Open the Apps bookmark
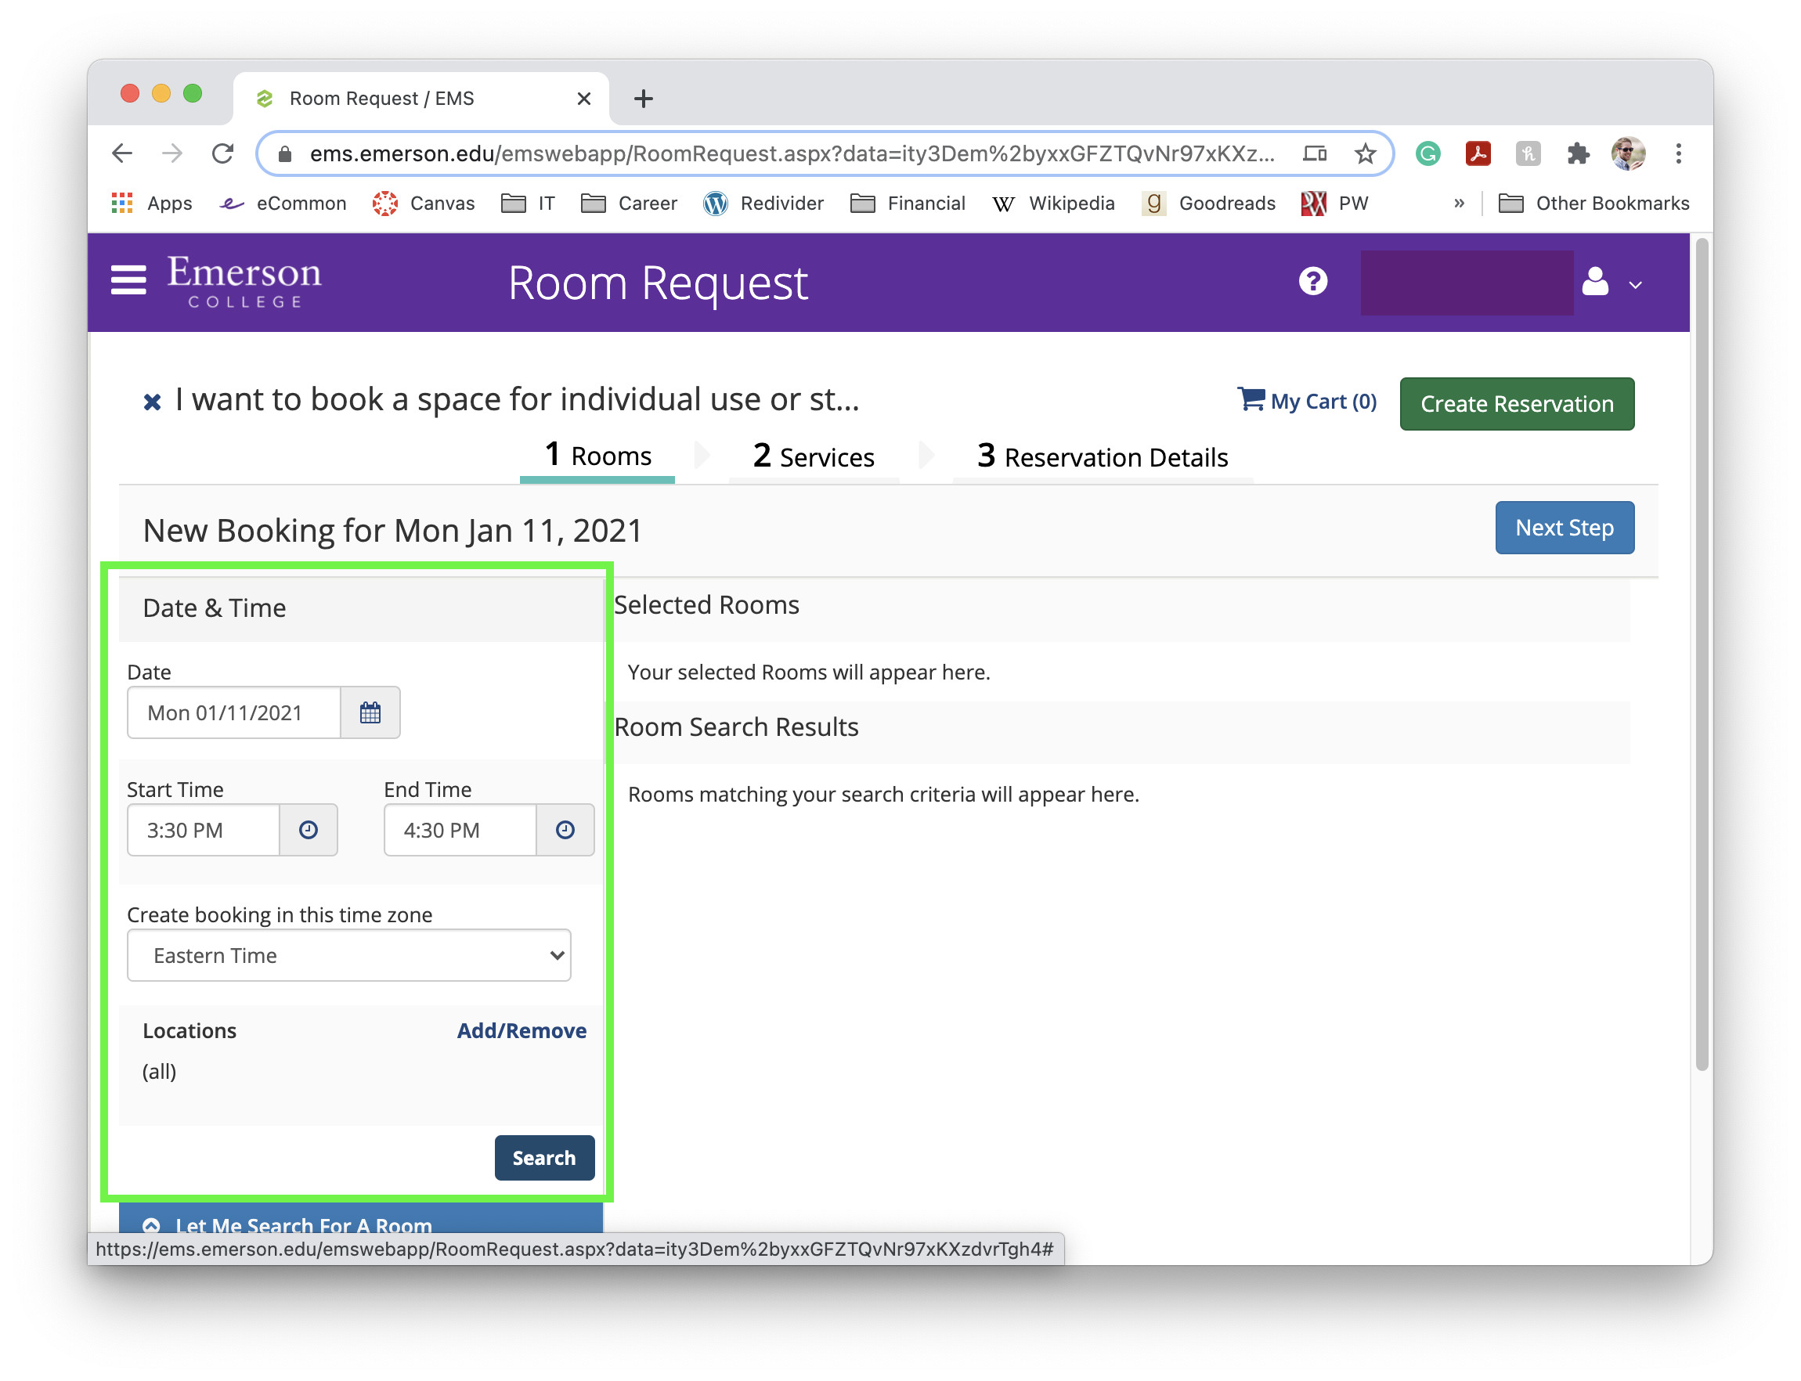Viewport: 1801px width, 1381px height. 151,203
